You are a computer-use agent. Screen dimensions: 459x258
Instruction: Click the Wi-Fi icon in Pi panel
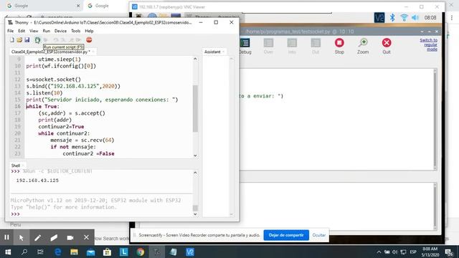pos(404,17)
